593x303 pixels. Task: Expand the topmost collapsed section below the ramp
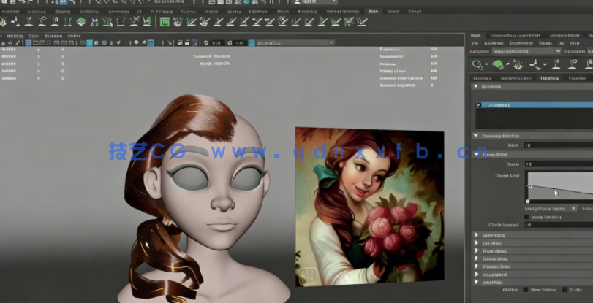(477, 235)
